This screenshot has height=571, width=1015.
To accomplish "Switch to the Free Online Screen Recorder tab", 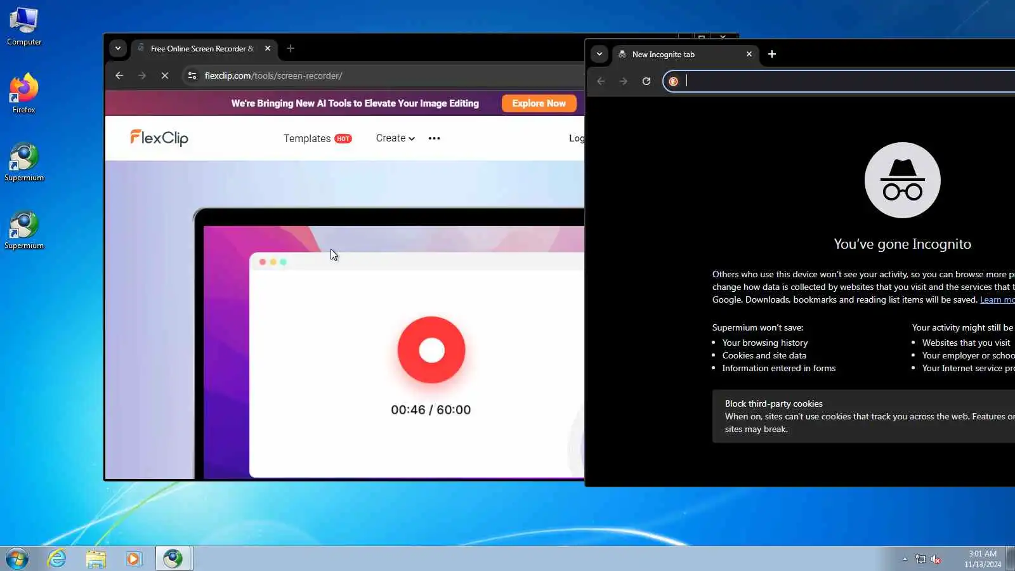I will click(x=204, y=48).
